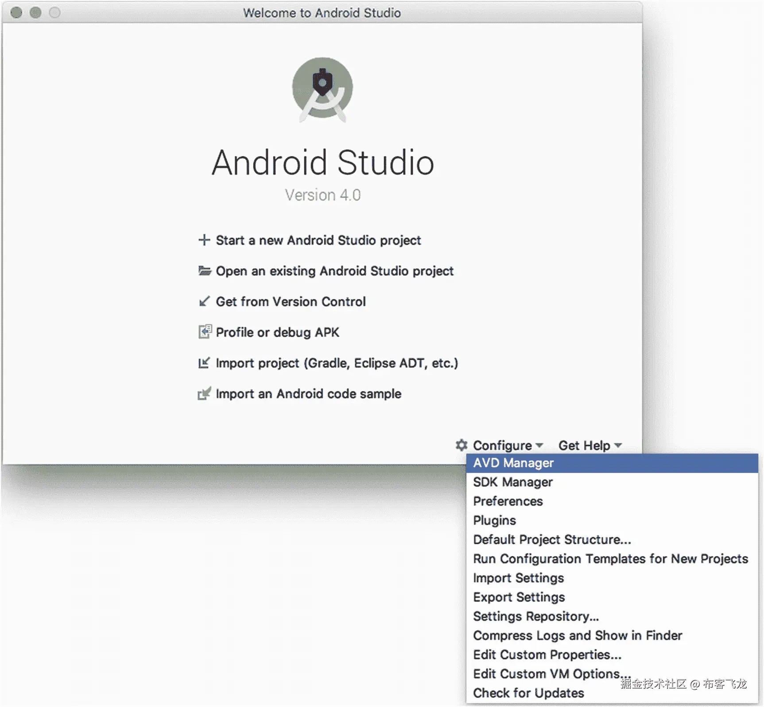Click the large Android Studio heading

[323, 162]
